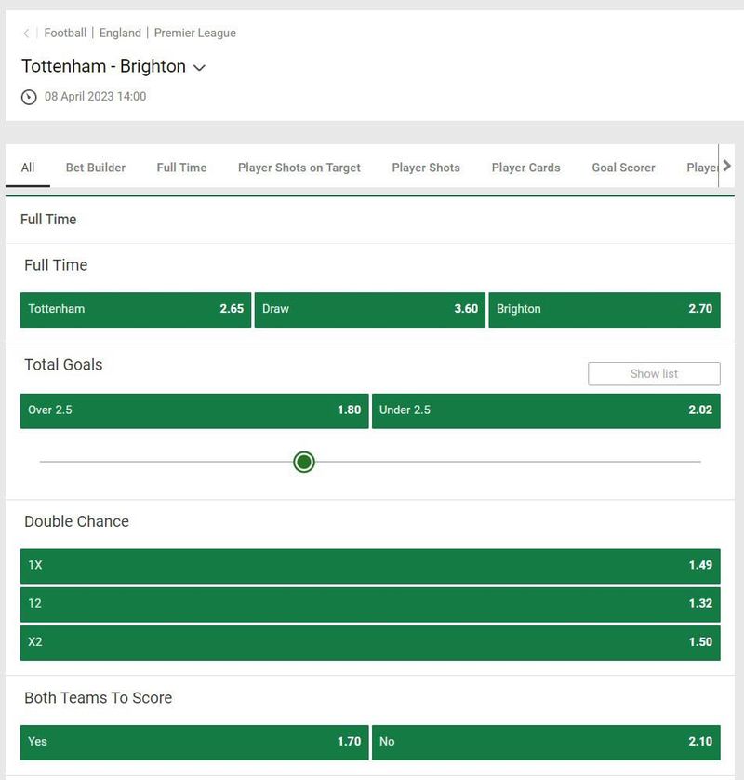
Task: Select Over 2.5 goals at 1.80
Action: point(194,410)
